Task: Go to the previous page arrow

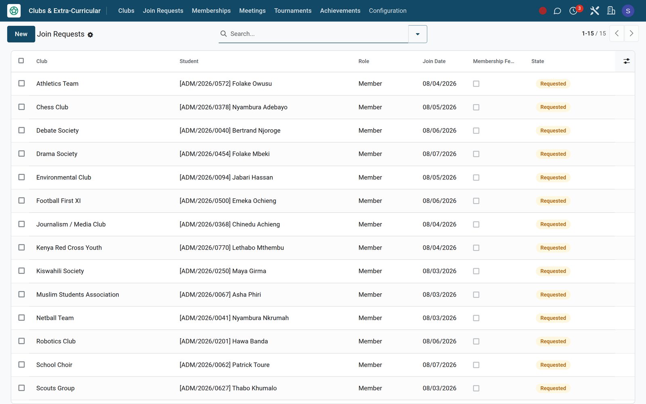Action: [617, 34]
